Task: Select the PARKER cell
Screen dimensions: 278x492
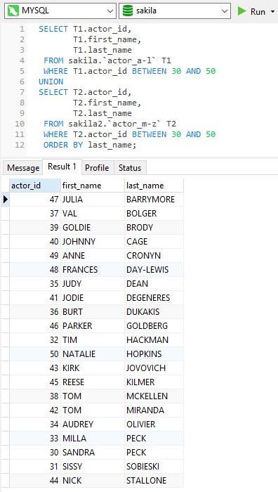Action: click(93, 326)
